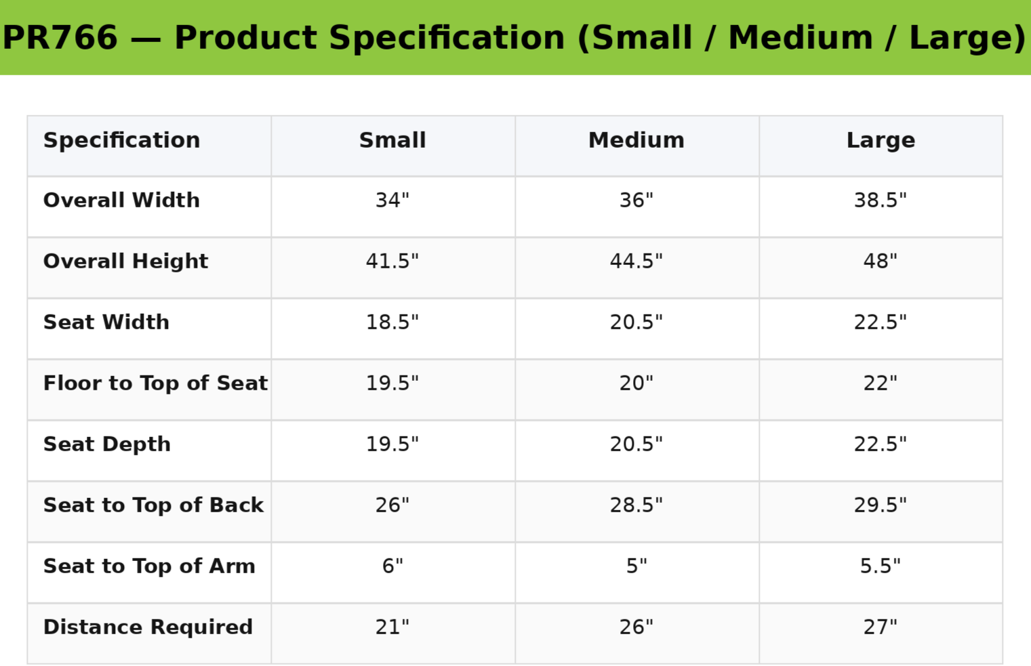Click the Floor to Top of Seat label

tap(156, 383)
